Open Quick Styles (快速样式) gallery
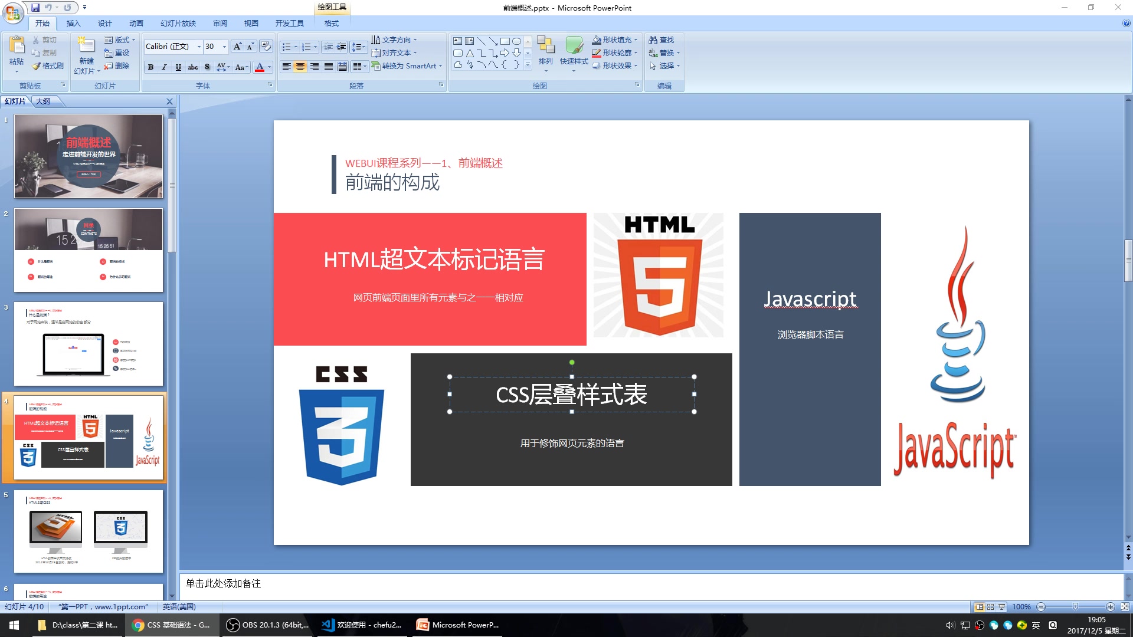Screen dimensions: 1133x637 click(574, 53)
